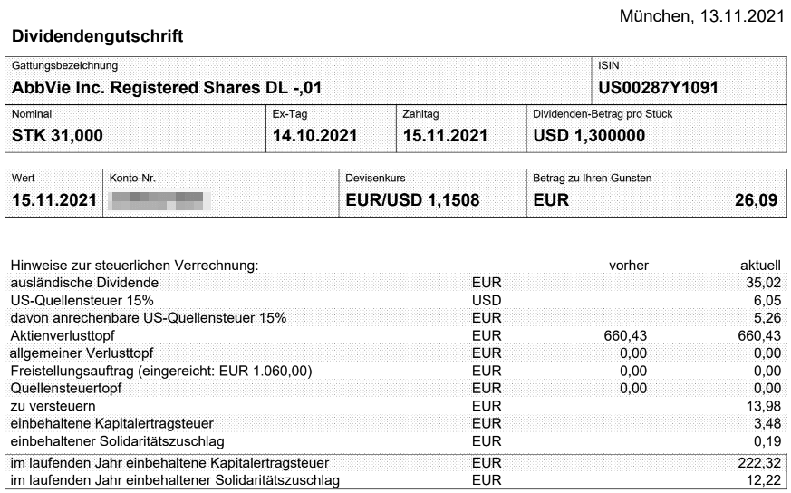Image resolution: width=791 pixels, height=493 pixels.
Task: Click the Ex-Tag date 14.10.2021
Action: tap(315, 136)
